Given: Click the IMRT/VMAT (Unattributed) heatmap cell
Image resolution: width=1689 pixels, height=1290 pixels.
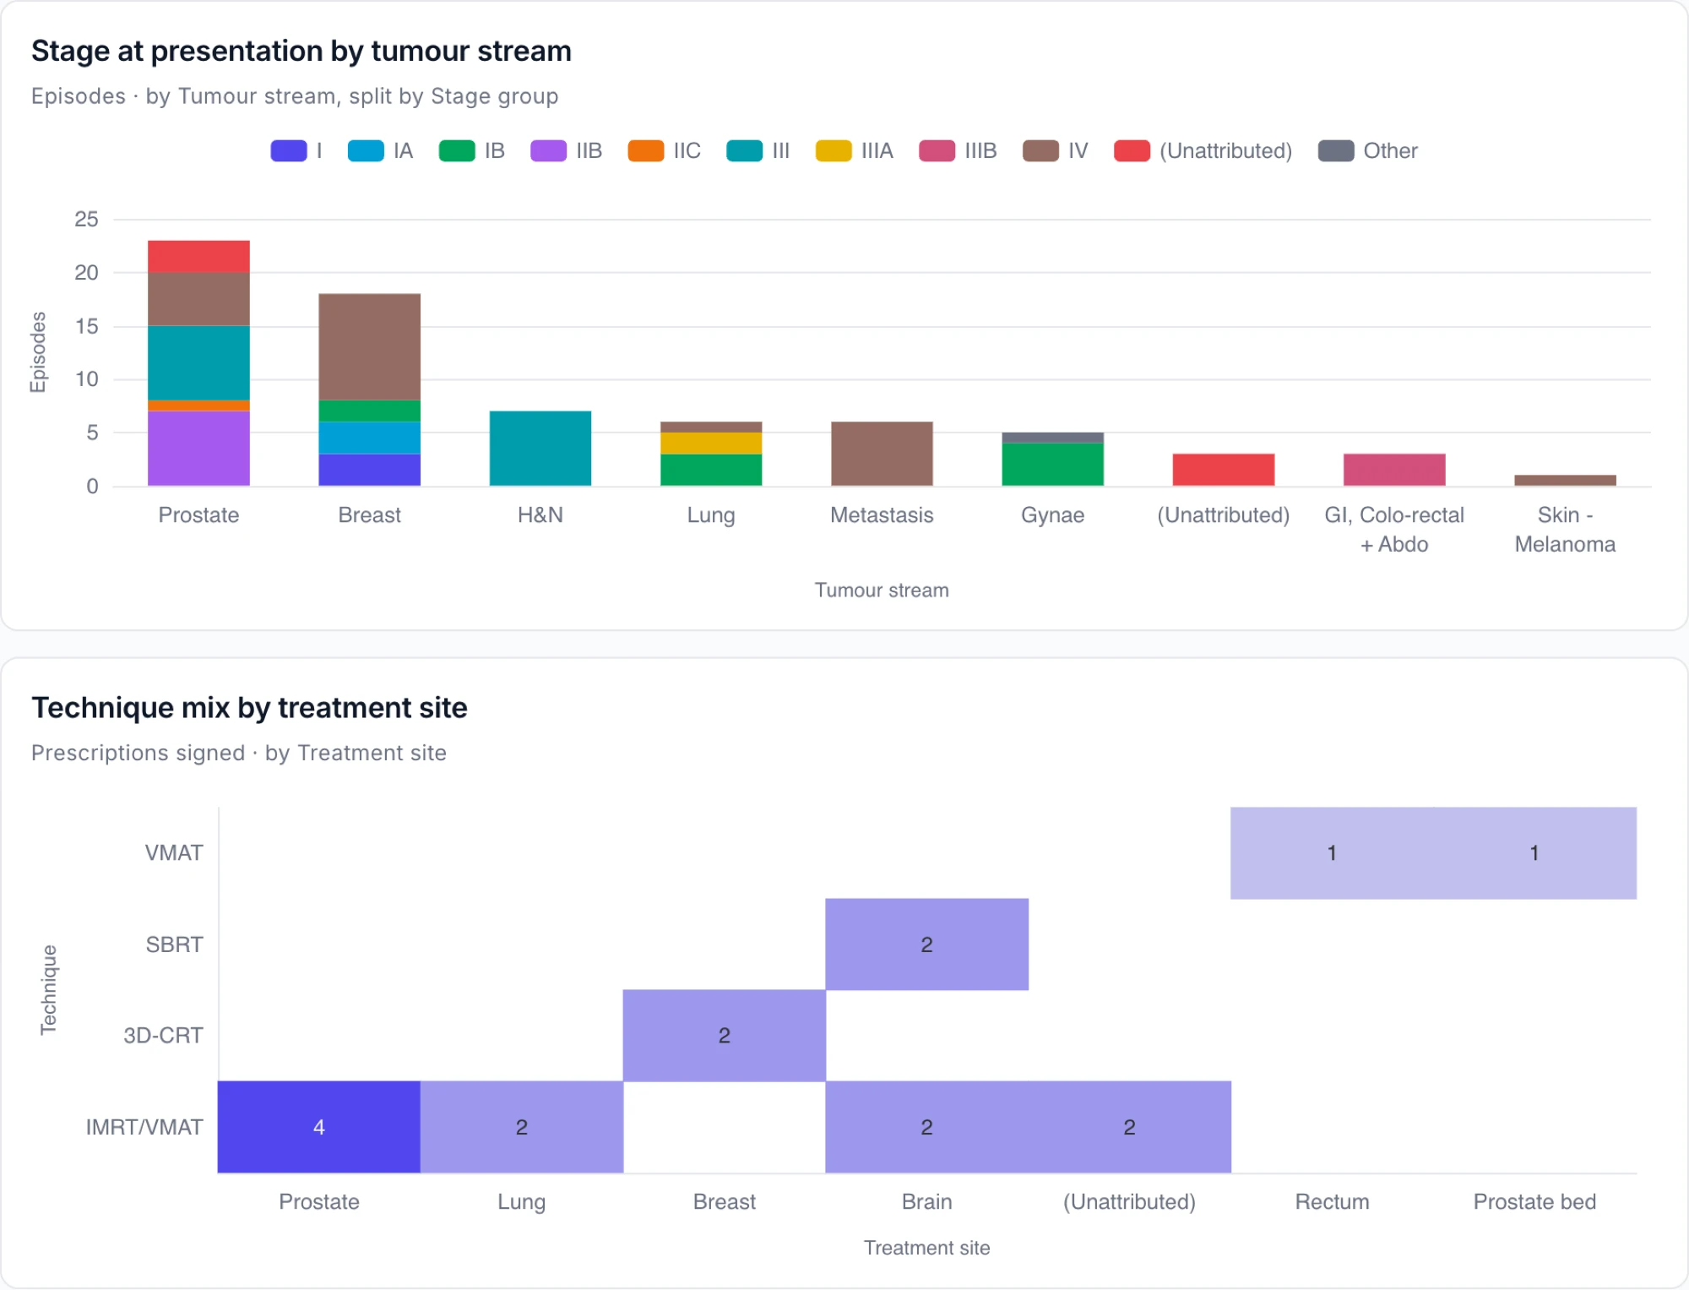Looking at the screenshot, I should pyautogui.click(x=1130, y=1127).
